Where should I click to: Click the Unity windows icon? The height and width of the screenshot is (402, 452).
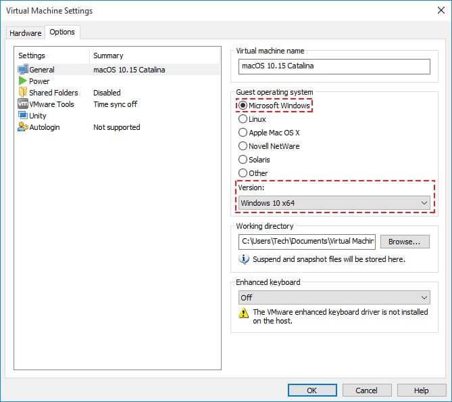pos(23,115)
